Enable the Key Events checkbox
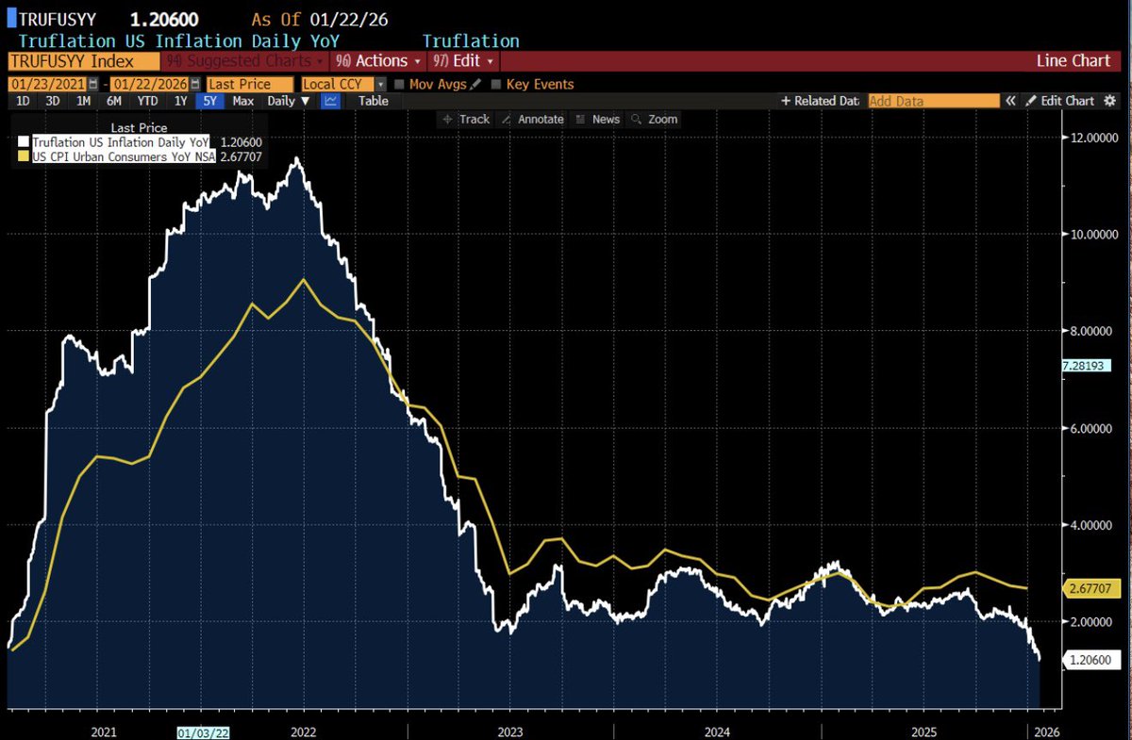 [x=494, y=84]
